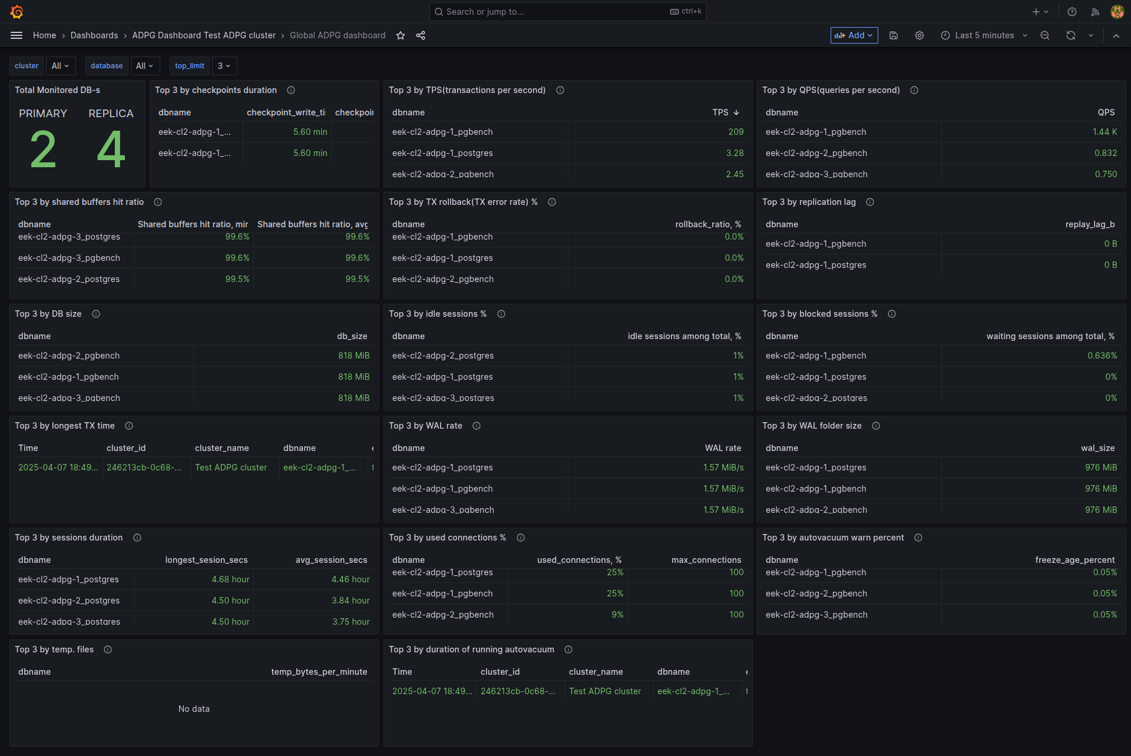Sort by temp_bytes_per_minute column header

point(319,672)
